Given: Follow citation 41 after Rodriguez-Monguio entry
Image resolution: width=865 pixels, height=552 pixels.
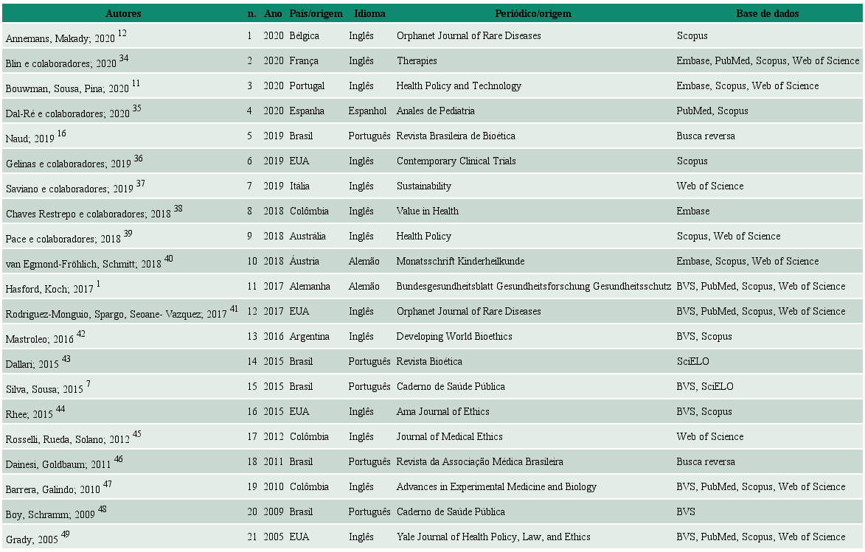Looking at the screenshot, I should [234, 309].
